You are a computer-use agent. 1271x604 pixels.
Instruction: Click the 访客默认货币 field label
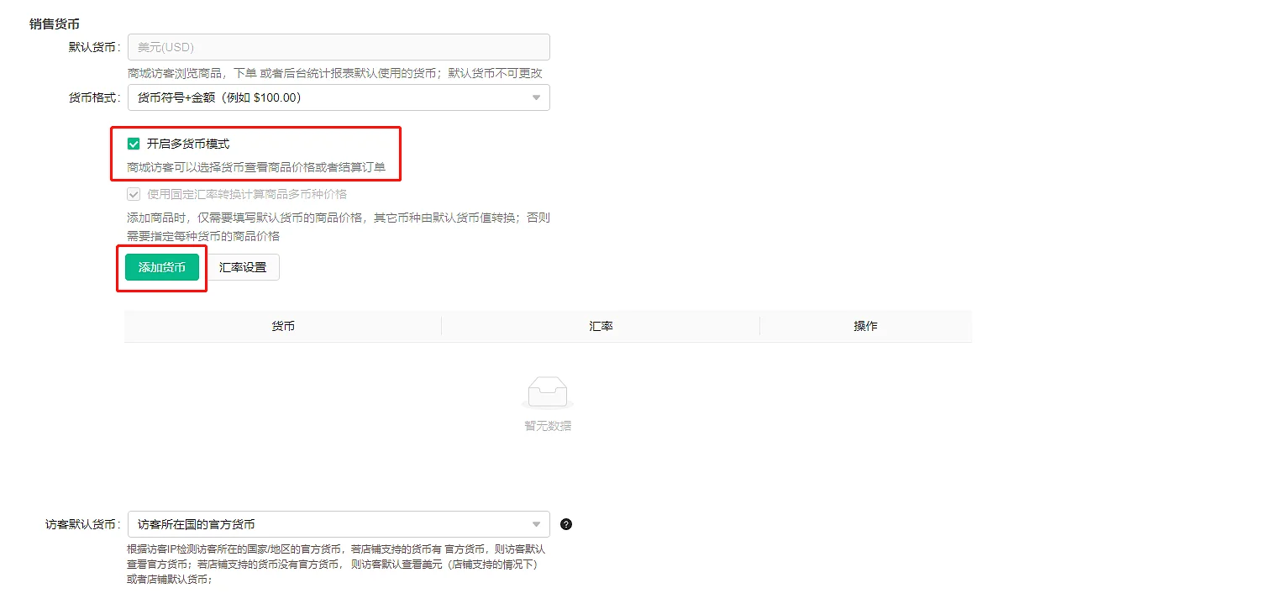tap(82, 524)
